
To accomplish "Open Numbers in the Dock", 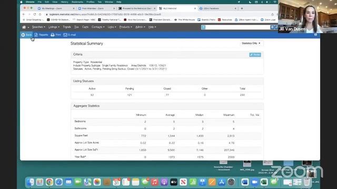I will (193, 182).
